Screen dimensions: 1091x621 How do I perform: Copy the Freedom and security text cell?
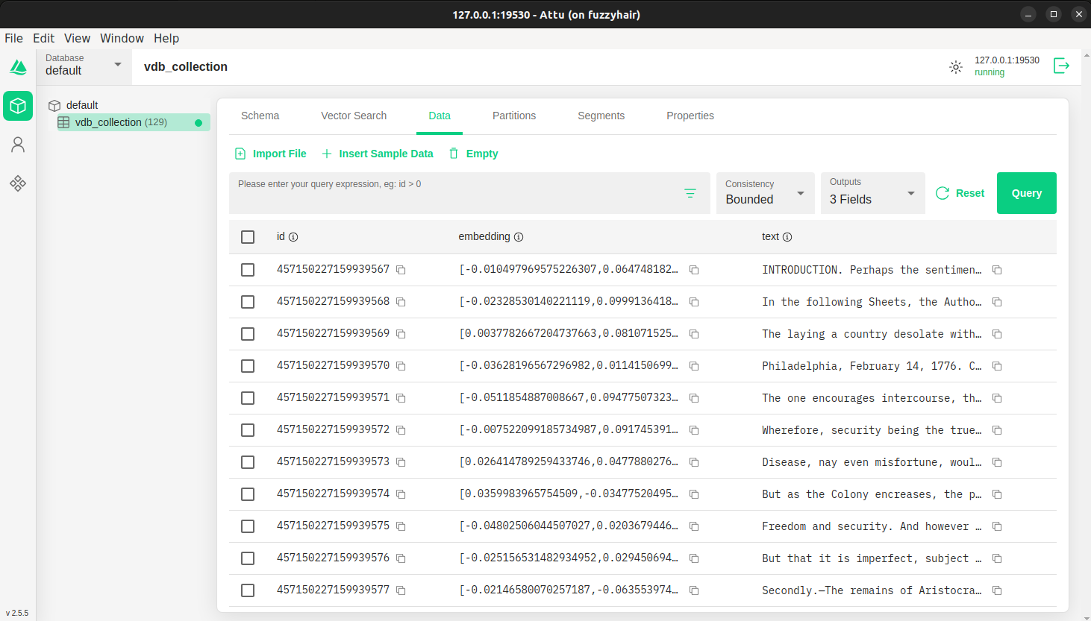click(997, 526)
